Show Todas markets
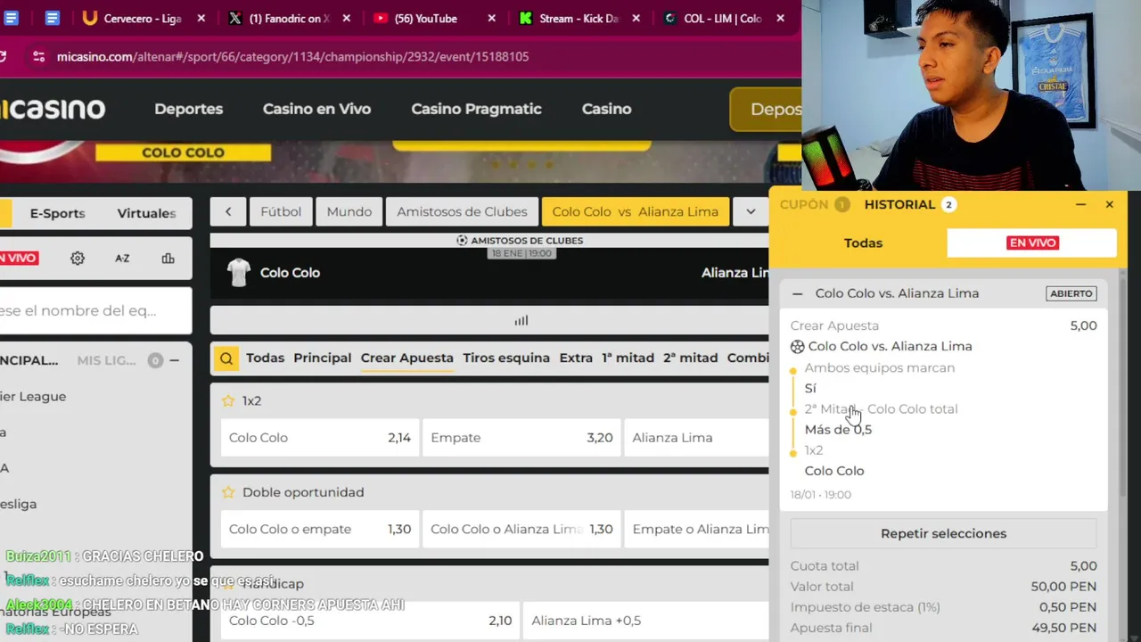 click(x=265, y=358)
